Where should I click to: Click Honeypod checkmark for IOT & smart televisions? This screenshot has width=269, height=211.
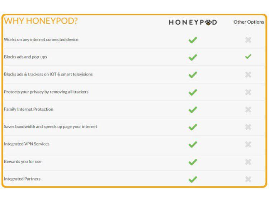pos(193,75)
